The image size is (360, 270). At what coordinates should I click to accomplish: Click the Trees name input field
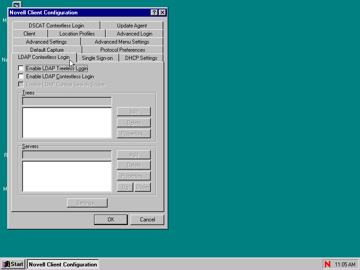[x=67, y=101]
